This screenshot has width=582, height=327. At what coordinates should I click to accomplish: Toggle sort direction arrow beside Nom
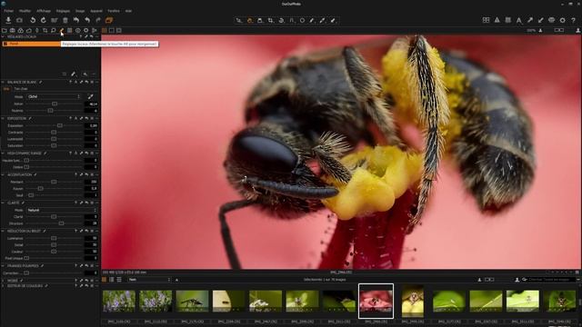(176, 280)
